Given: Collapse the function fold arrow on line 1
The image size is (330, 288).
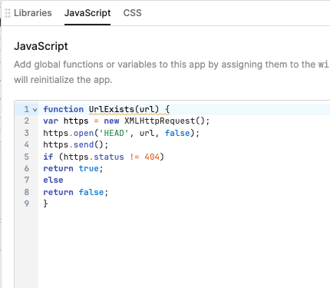Looking at the screenshot, I should [x=35, y=110].
